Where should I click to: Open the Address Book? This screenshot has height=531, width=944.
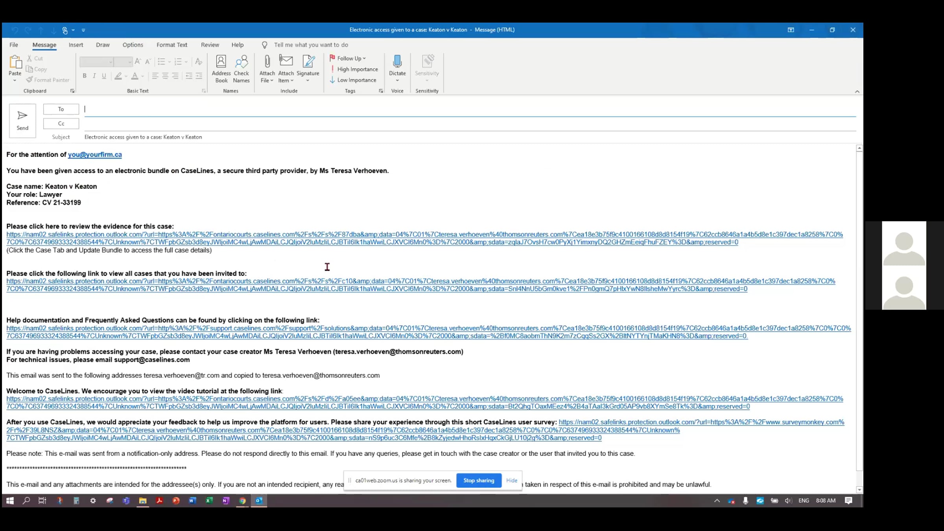click(x=221, y=69)
